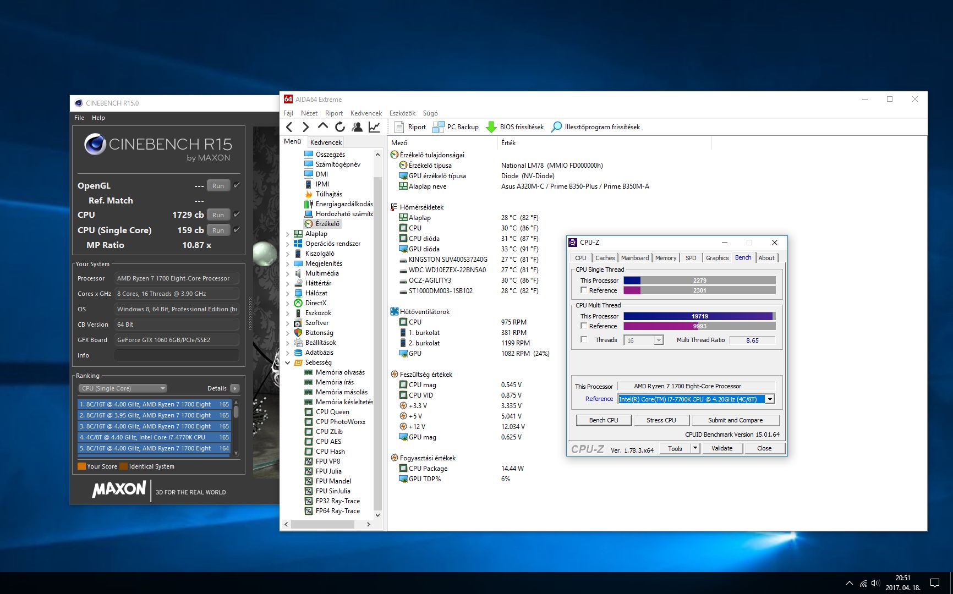The height and width of the screenshot is (594, 953).
Task: Open AIDA64 Eszközök menu
Action: pos(402,113)
